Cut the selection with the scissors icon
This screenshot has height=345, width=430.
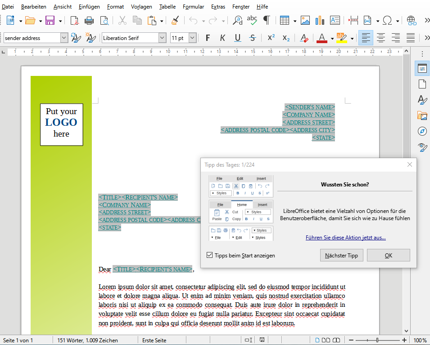click(122, 21)
